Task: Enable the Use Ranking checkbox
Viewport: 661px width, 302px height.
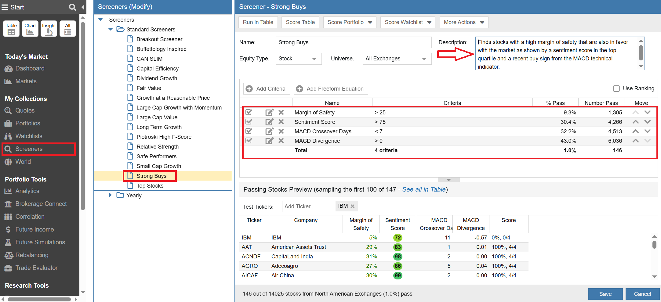Action: [x=616, y=88]
